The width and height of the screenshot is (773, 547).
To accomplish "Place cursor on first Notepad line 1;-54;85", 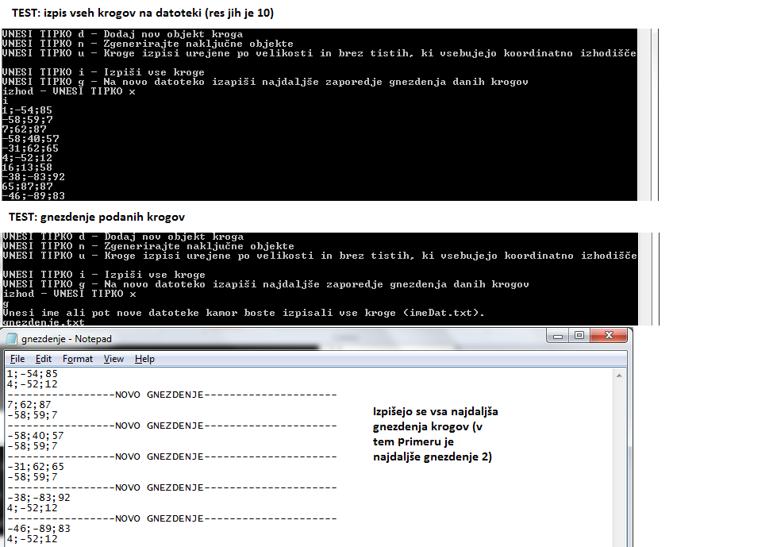I will (x=32, y=373).
